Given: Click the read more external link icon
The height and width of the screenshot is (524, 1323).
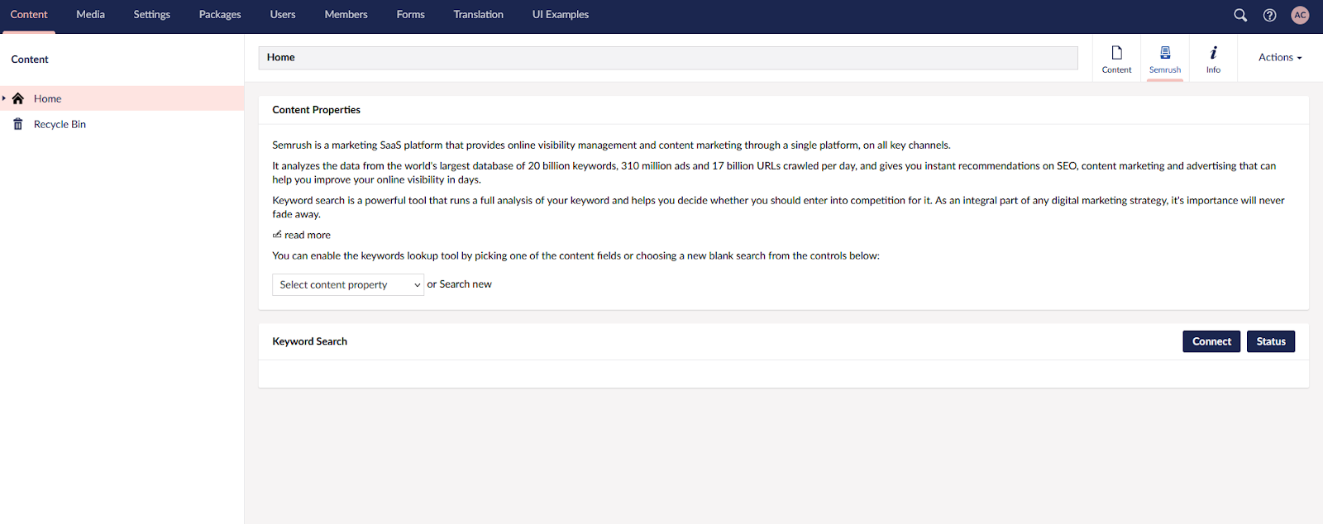Looking at the screenshot, I should [x=277, y=235].
